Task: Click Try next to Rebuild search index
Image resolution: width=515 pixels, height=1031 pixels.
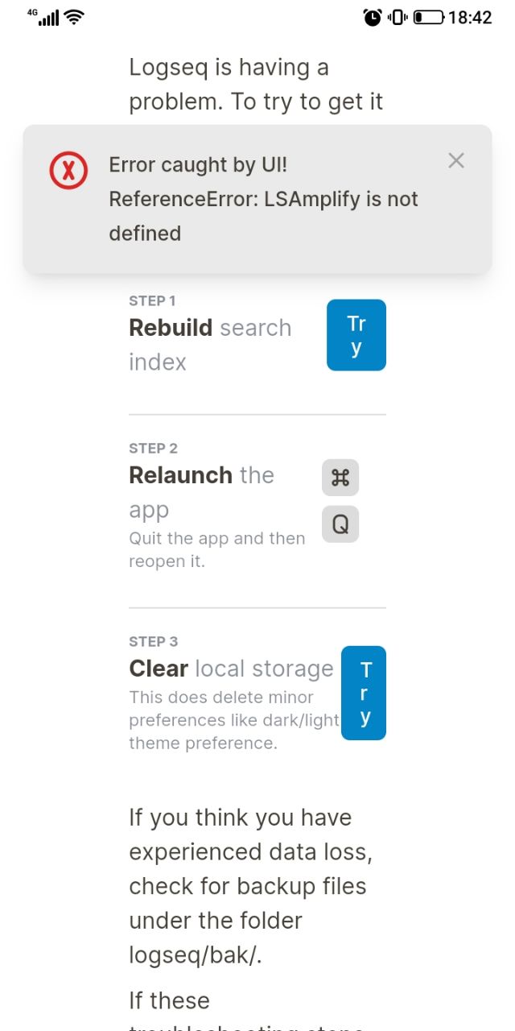Action: (x=356, y=335)
